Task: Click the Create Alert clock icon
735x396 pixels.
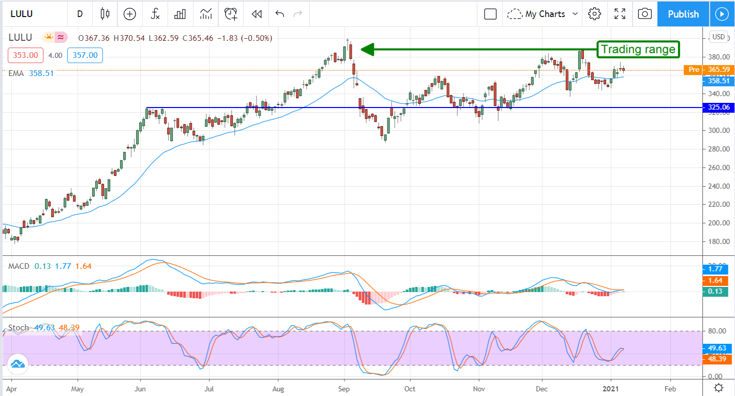Action: 231,14
